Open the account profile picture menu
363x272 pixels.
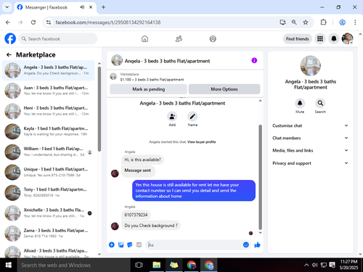pyautogui.click(x=347, y=38)
